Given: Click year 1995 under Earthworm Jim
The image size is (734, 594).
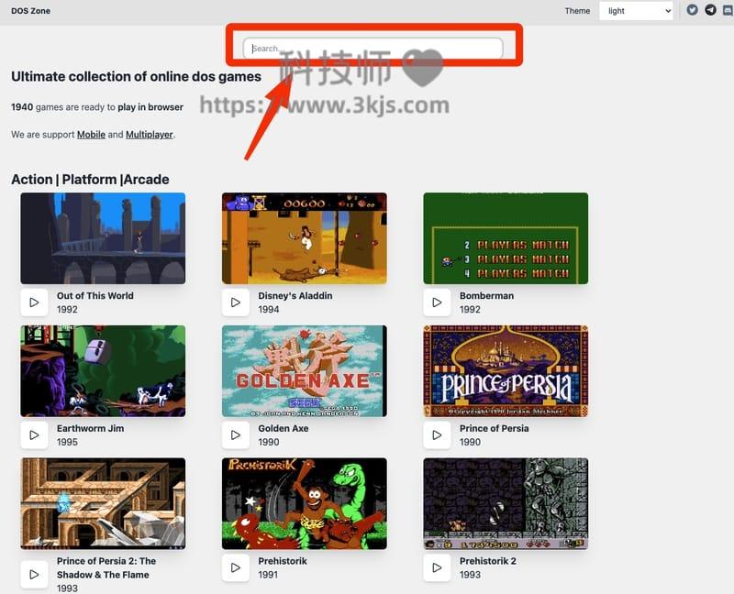Looking at the screenshot, I should click(67, 442).
